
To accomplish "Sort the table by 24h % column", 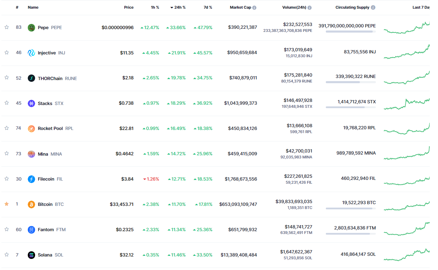I will coord(178,7).
